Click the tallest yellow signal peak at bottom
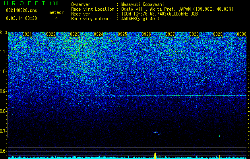 (x=155, y=156)
